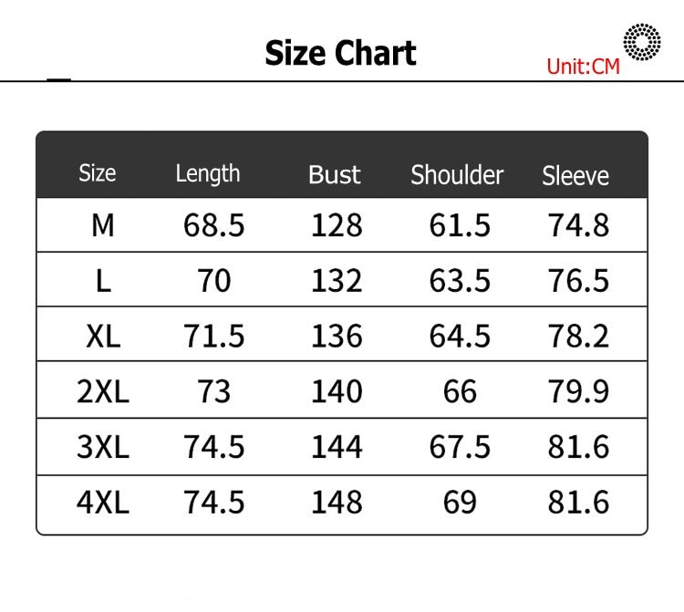The height and width of the screenshot is (612, 684).
Task: Click the 132 bust value
Action: point(337,281)
